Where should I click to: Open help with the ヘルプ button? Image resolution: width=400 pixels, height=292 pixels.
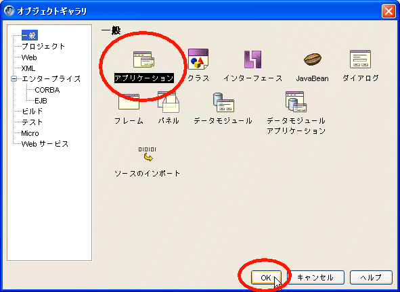tap(371, 278)
